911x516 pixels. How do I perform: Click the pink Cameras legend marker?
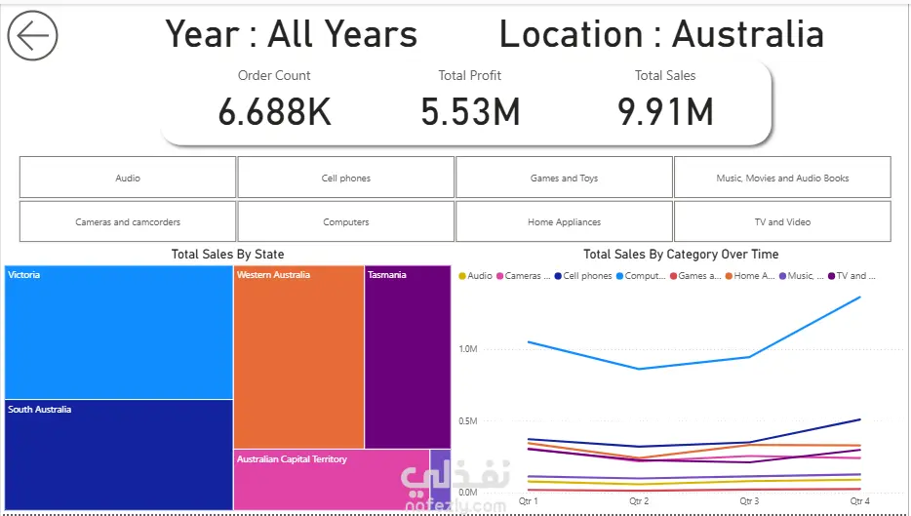pos(499,276)
